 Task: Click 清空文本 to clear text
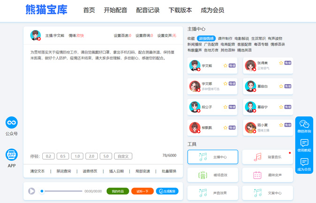(38, 171)
